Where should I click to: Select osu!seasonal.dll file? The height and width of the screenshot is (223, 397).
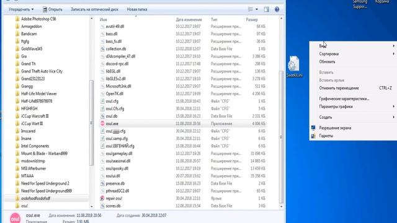(x=118, y=161)
